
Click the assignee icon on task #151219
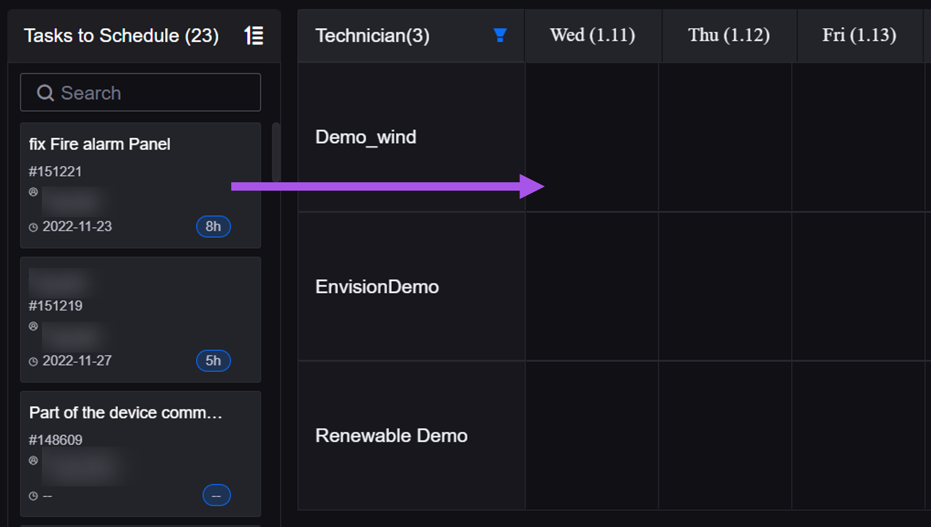pos(34,327)
